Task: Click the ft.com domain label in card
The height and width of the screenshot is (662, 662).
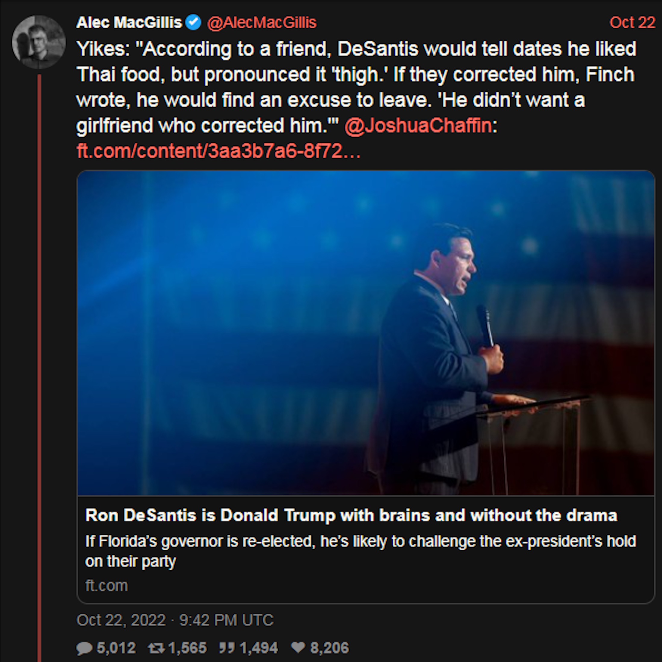Action: [x=107, y=586]
